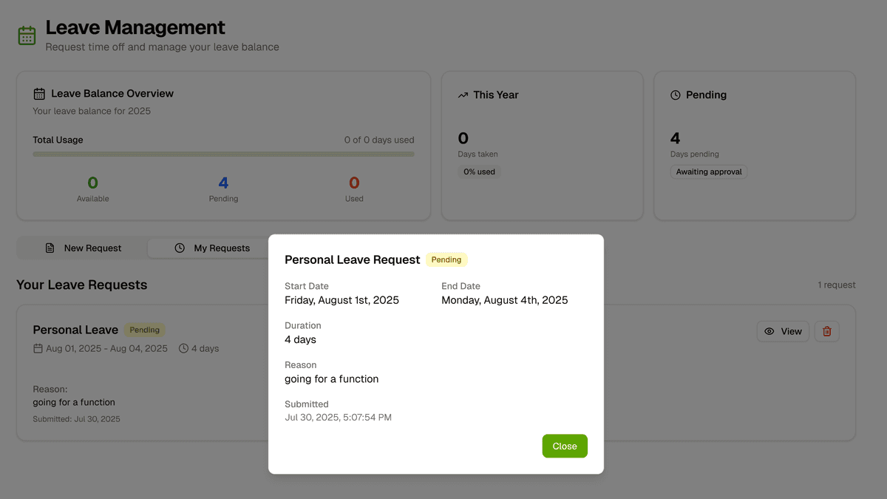This screenshot has width=887, height=499.
Task: Click the Submitted: Jul 30, 2025 text
Action: pos(76,419)
